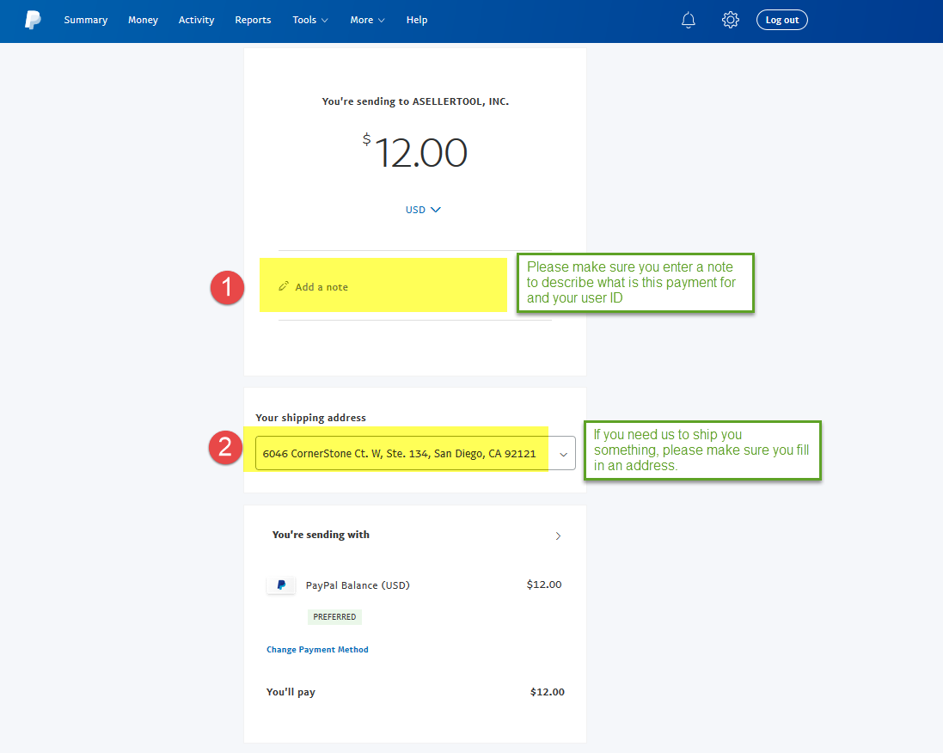Click the pencil icon beside Add a note

[284, 286]
